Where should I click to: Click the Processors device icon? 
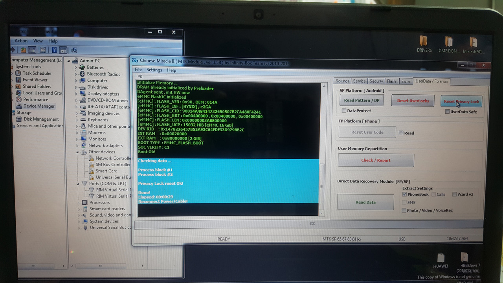coord(84,202)
